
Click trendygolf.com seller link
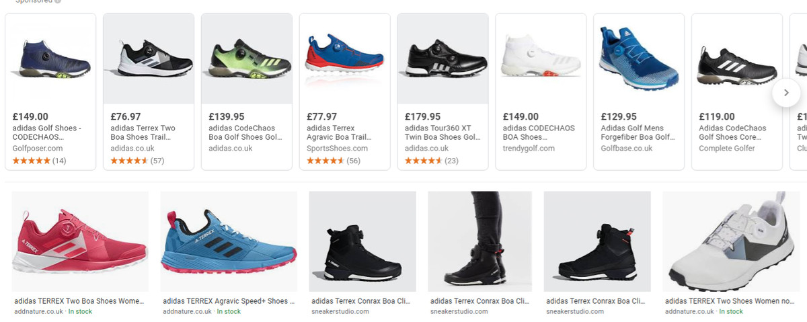coord(529,149)
